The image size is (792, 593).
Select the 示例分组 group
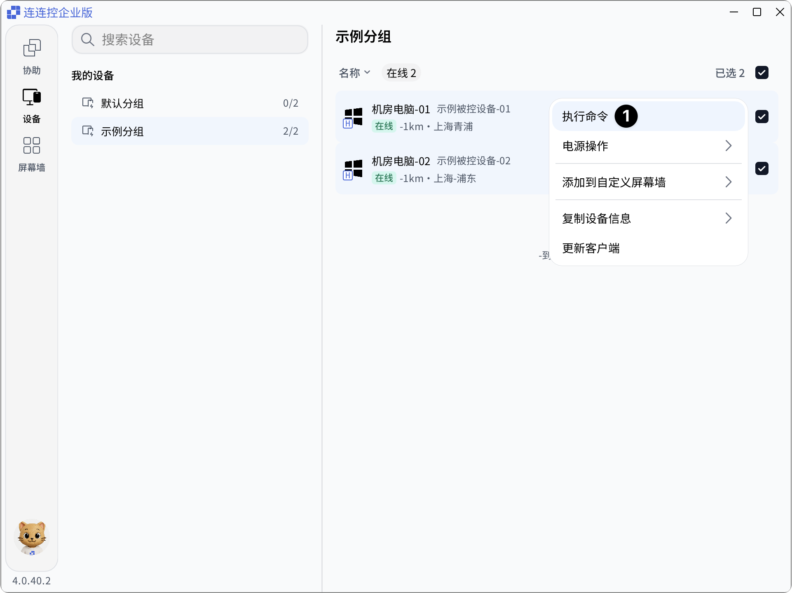point(190,131)
